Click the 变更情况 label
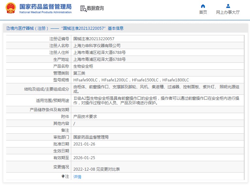The image size is (250, 185). coord(61,167)
